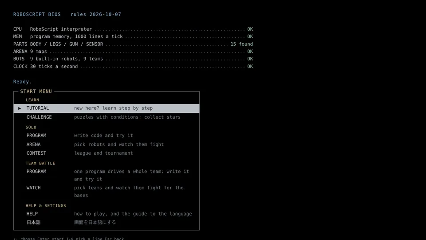Image resolution: width=426 pixels, height=240 pixels.
Task: Click the PARTS BODY / LEGS / GUN / SENSOR line
Action: tap(133, 44)
